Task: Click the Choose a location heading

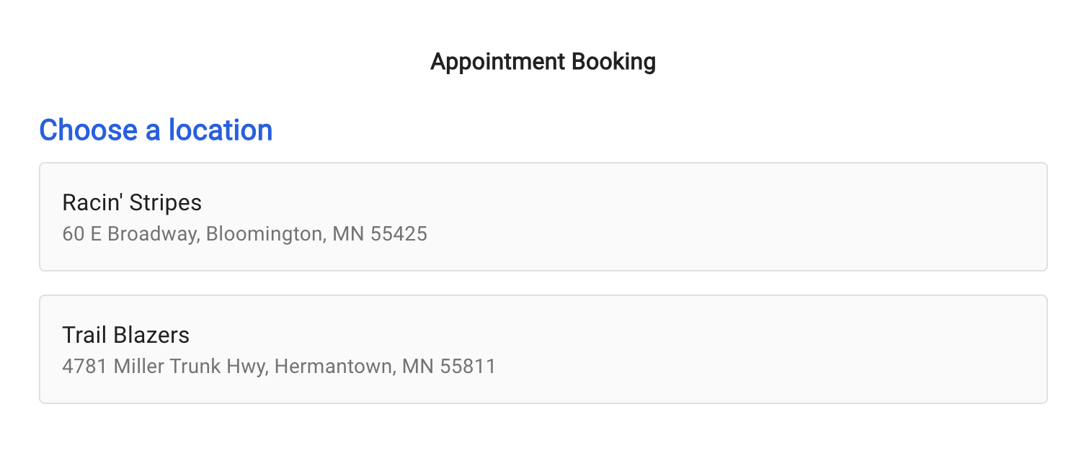Action: (156, 130)
